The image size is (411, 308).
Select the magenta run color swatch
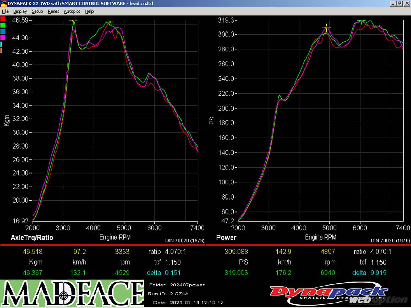point(3,37)
